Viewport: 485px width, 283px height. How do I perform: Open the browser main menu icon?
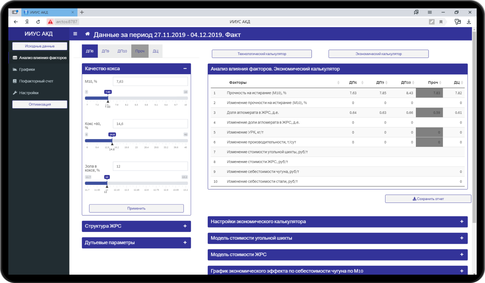click(430, 12)
